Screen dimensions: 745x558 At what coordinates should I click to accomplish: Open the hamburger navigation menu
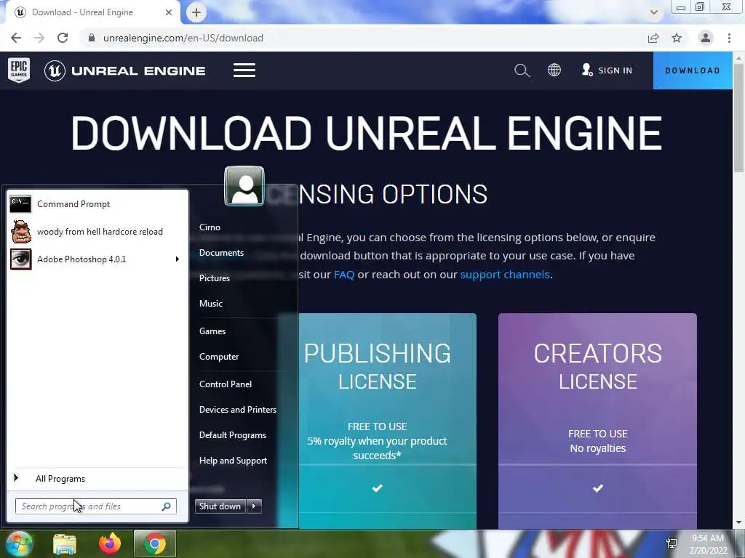tap(244, 70)
